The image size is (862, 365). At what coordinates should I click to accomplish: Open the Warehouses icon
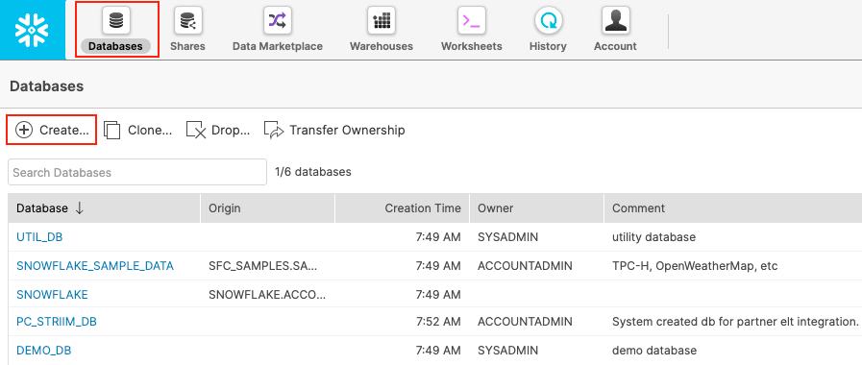click(x=382, y=20)
